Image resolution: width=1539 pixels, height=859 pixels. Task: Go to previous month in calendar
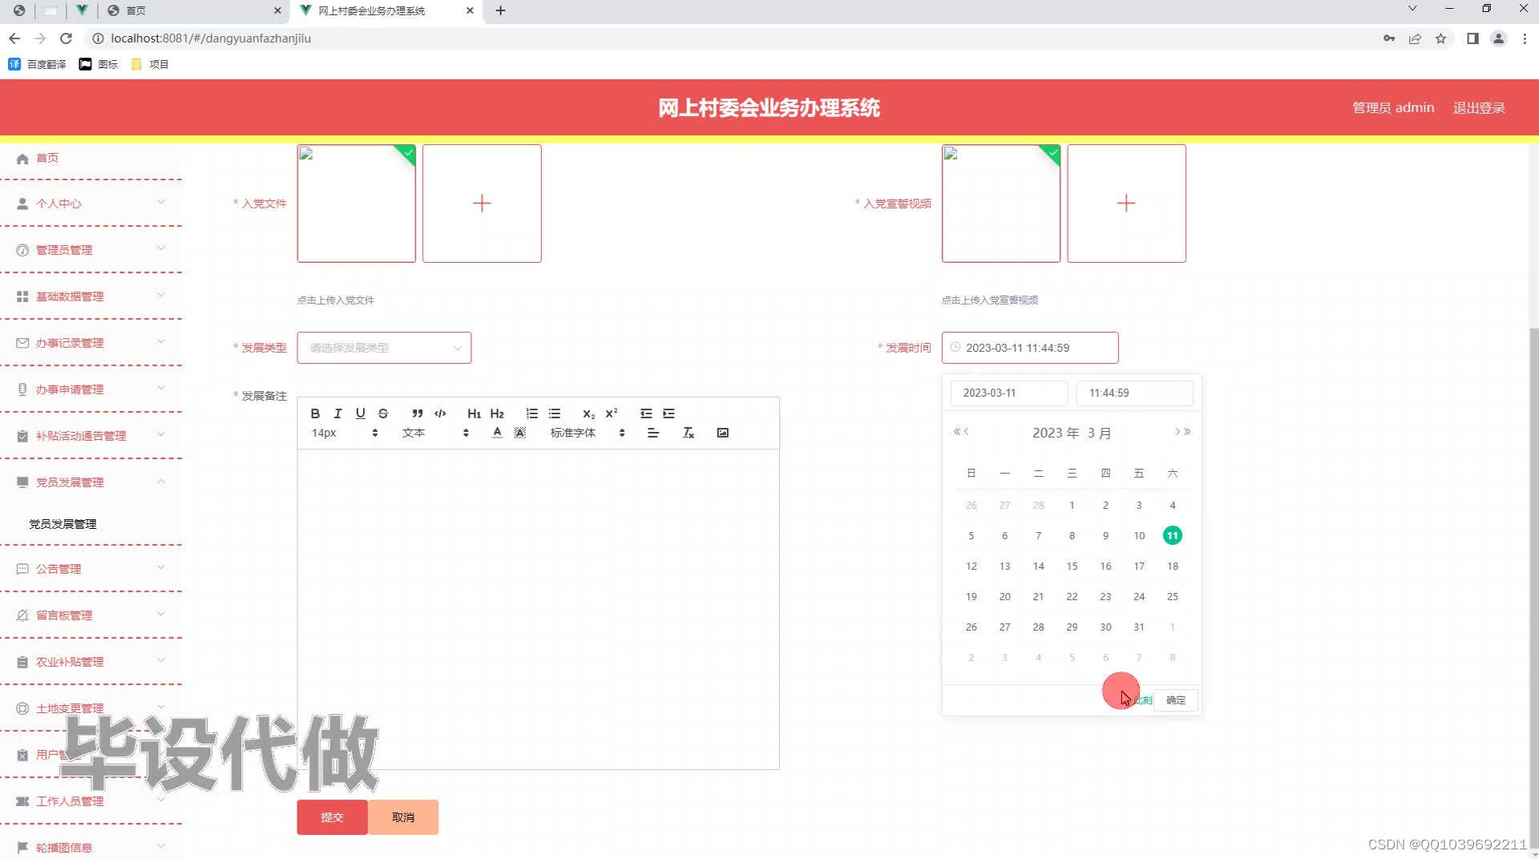[967, 432]
